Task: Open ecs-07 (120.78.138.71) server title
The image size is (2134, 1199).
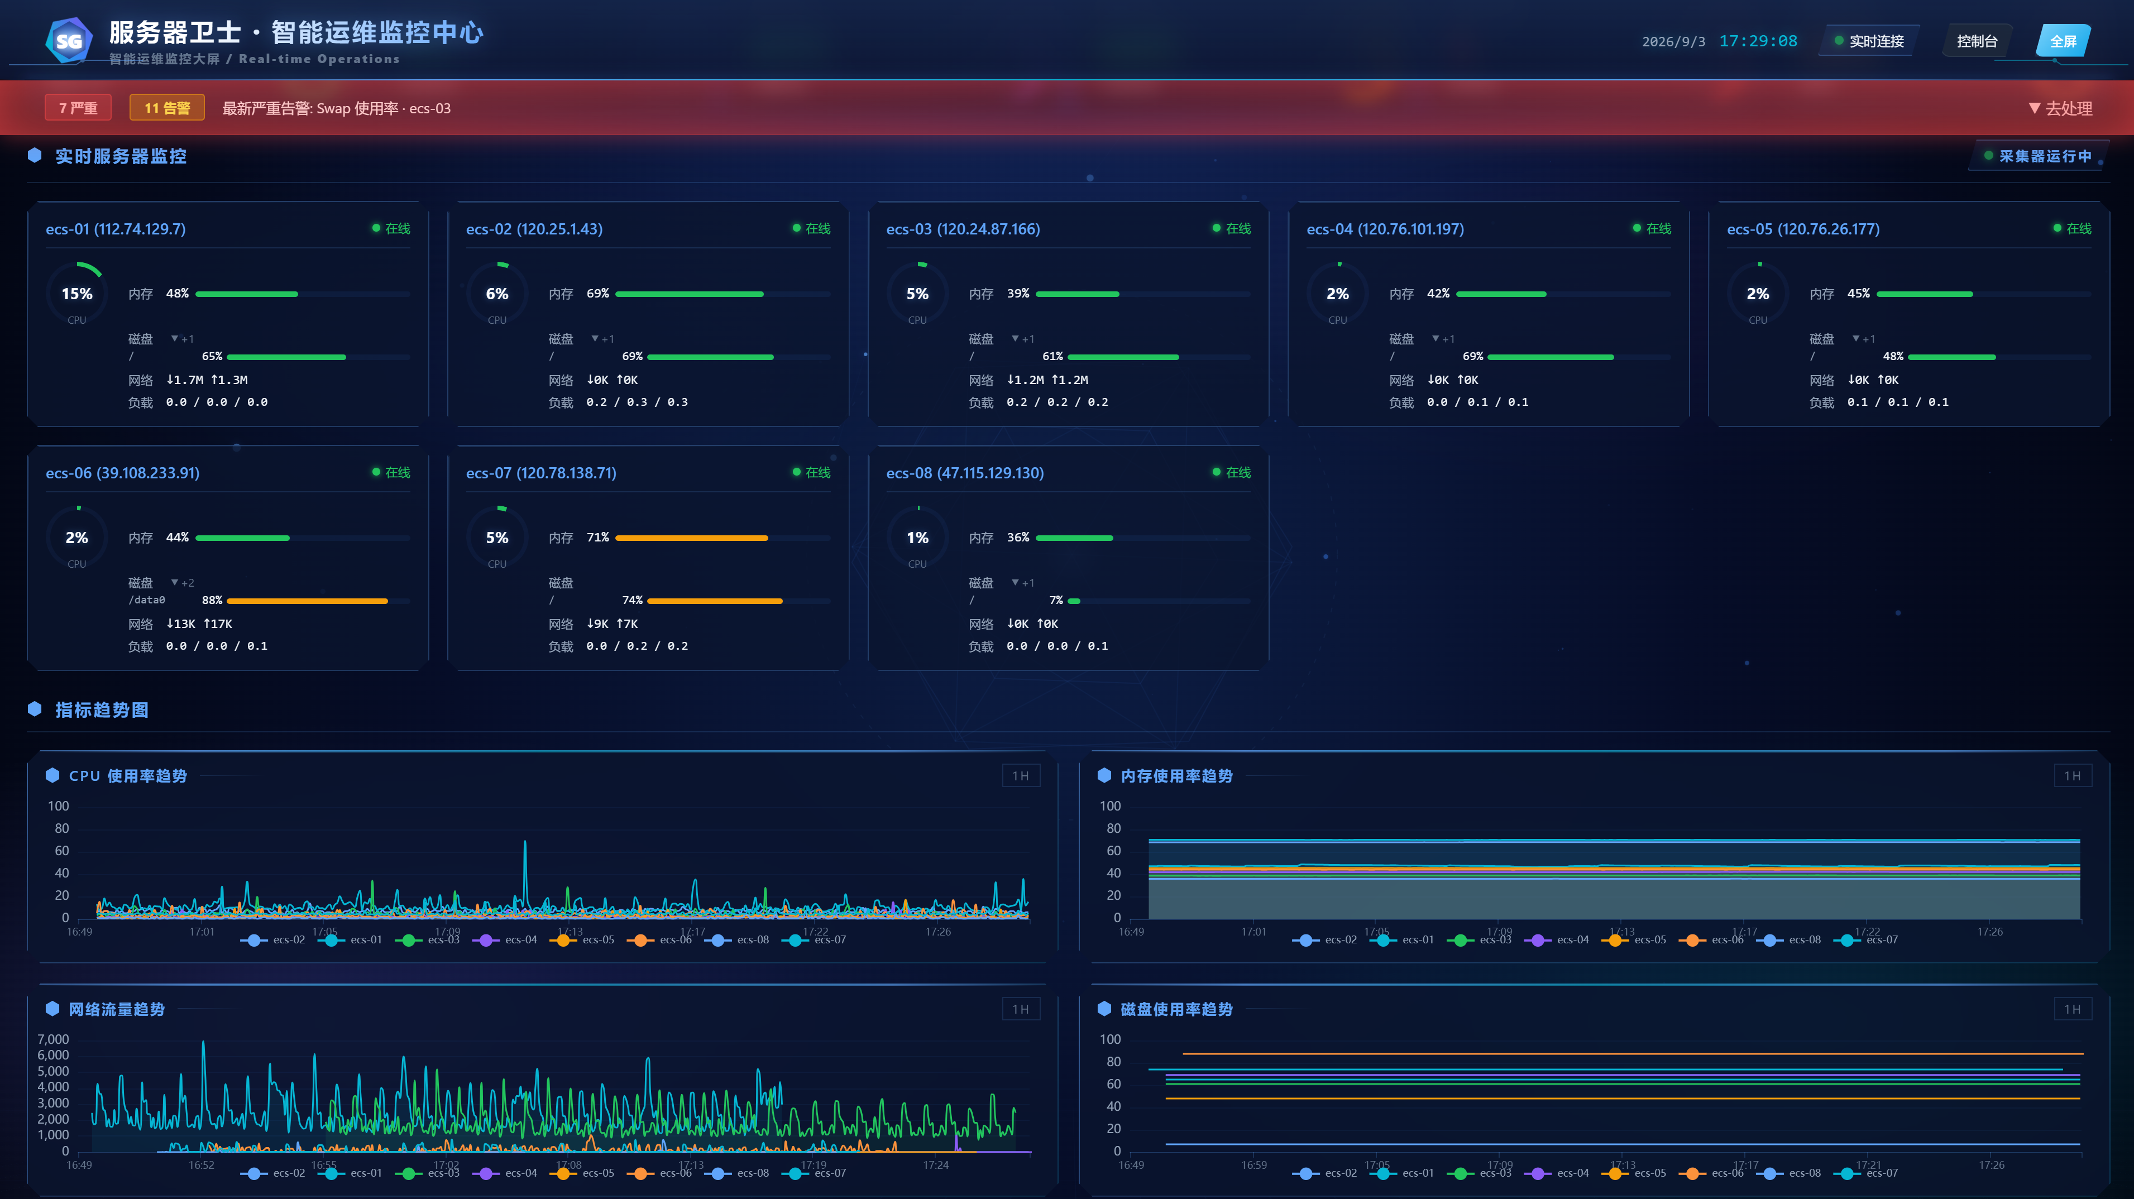Action: pos(541,473)
